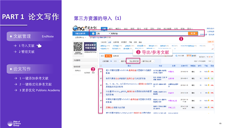Open the 铁单元素基合金表面激光高熵合金化涂层的制备 link

pos(126,78)
